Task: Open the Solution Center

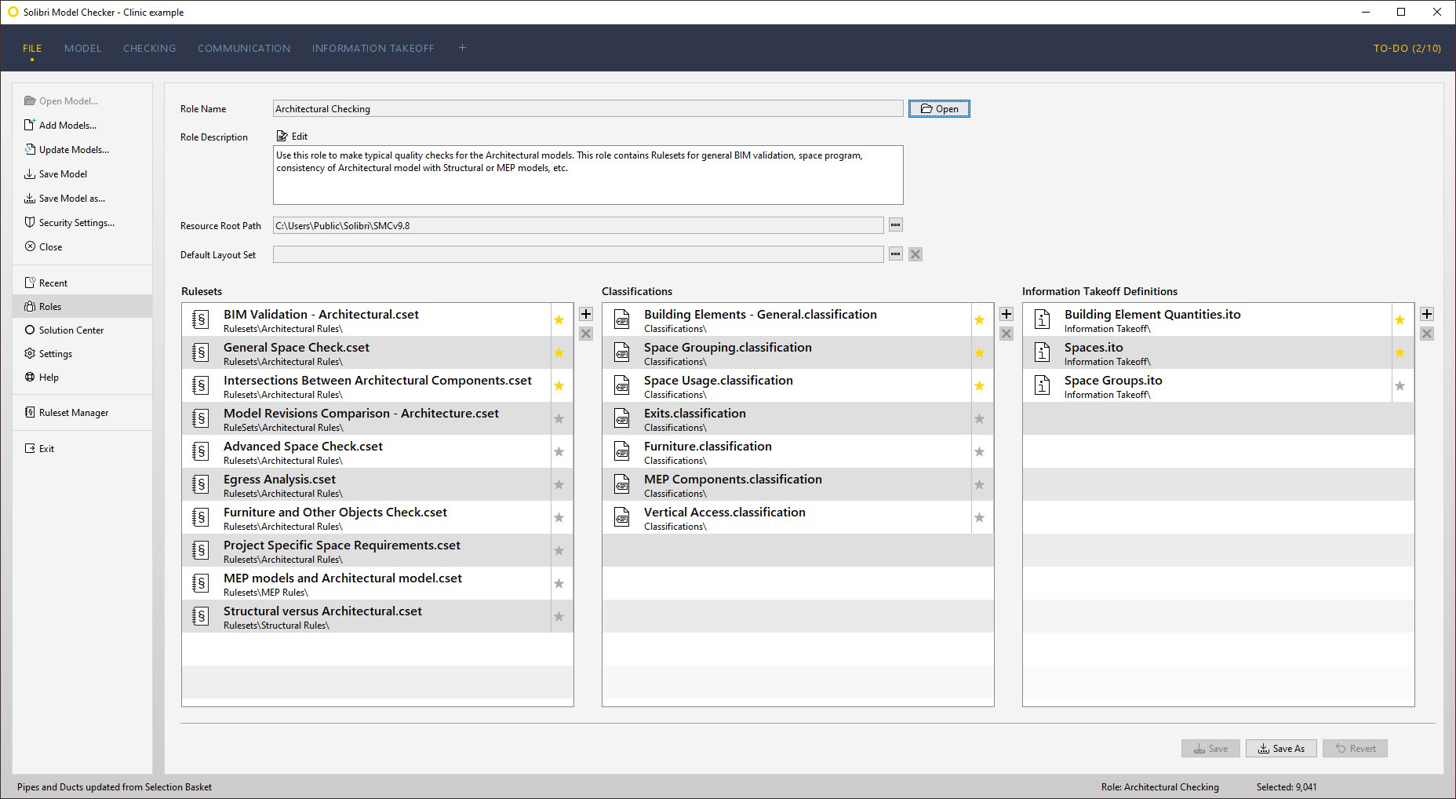Action: (64, 330)
